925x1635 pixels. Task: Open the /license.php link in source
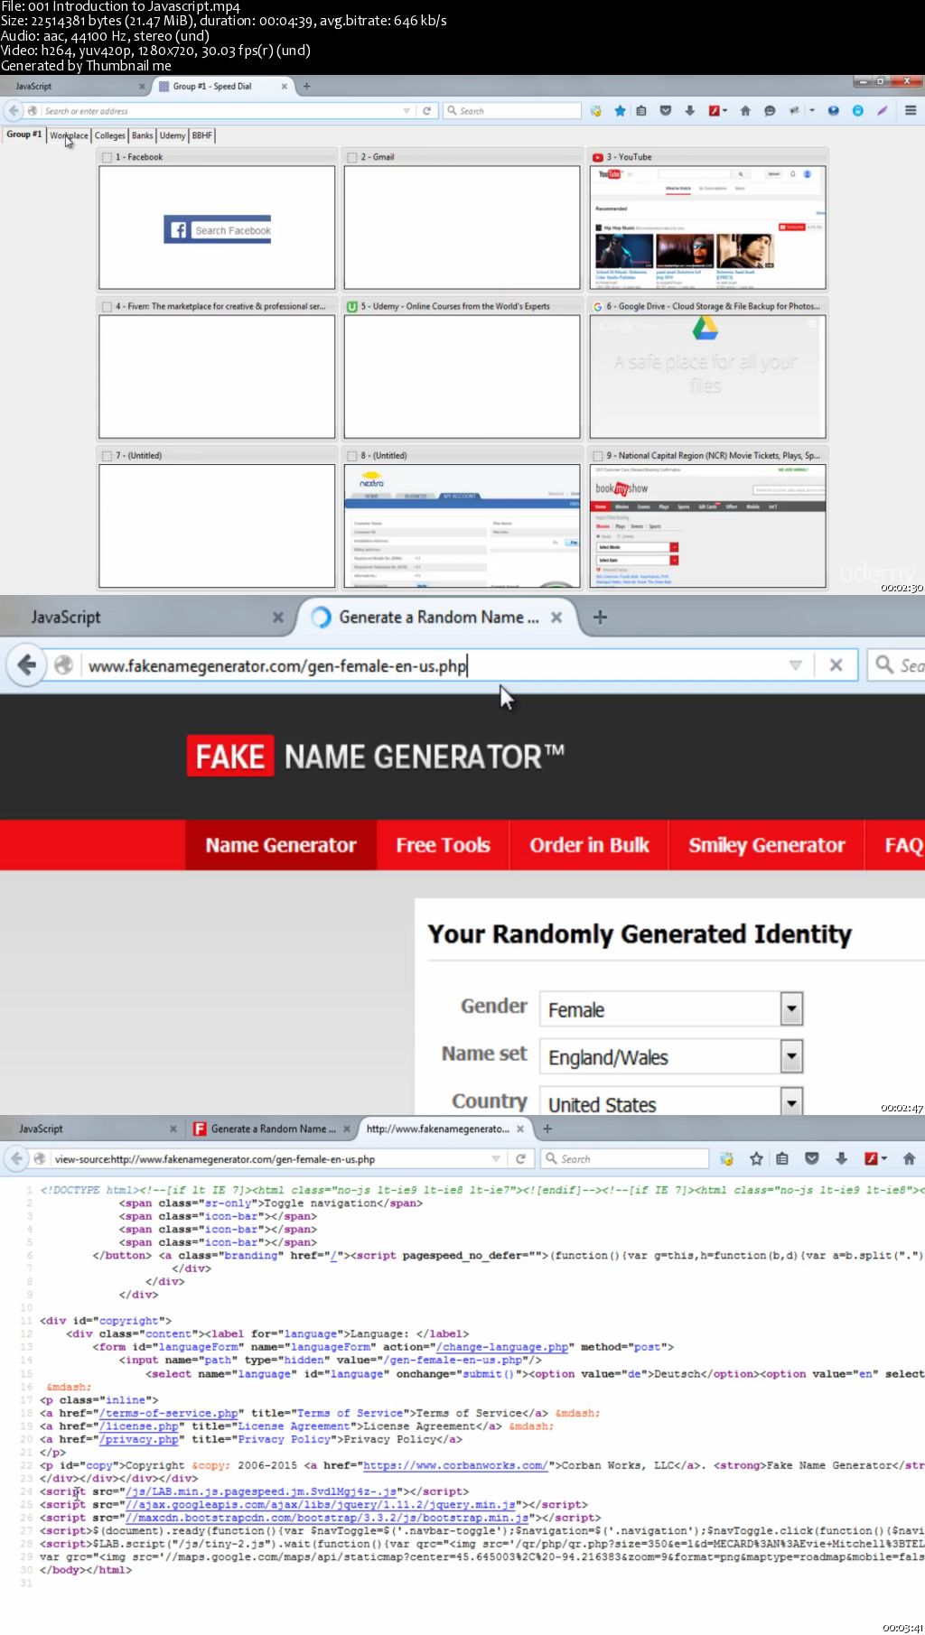[139, 1426]
